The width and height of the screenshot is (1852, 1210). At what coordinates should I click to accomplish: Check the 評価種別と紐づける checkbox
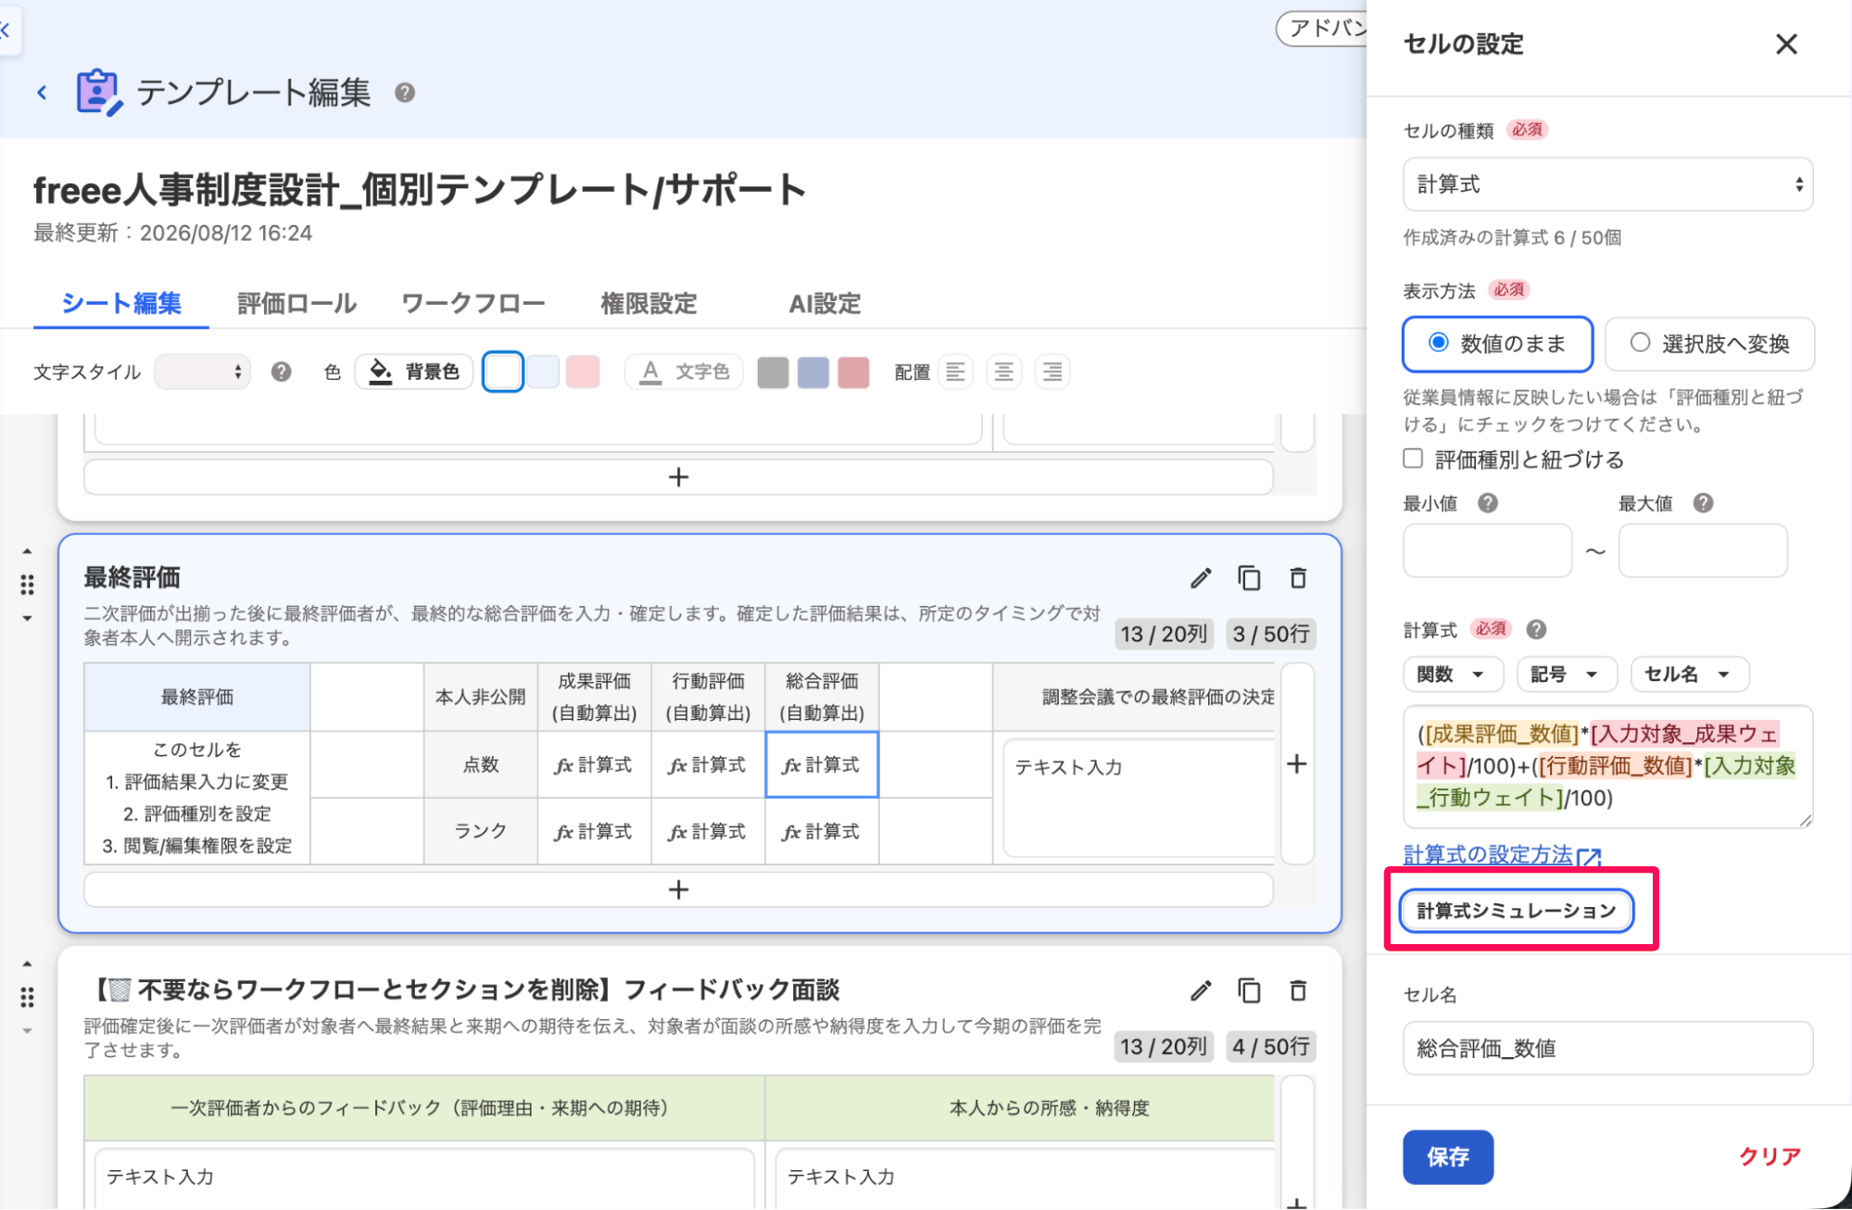point(1413,459)
